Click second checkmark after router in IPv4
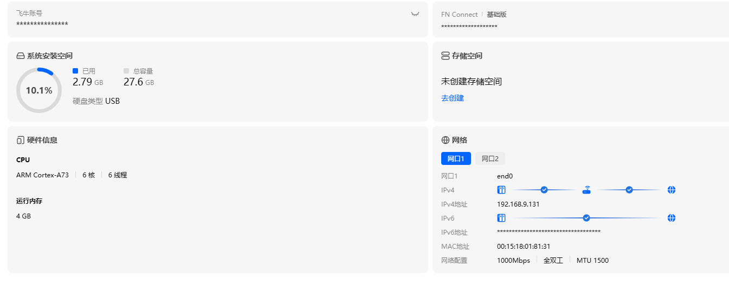 629,190
